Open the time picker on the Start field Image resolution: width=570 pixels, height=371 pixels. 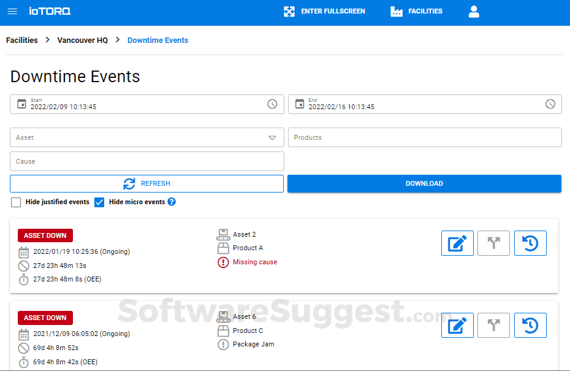[x=272, y=104]
